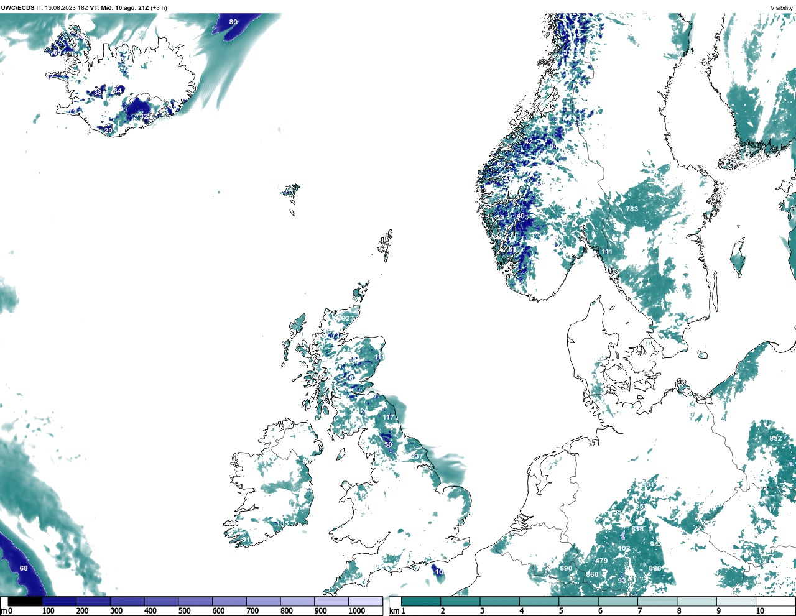Screen dimensions: 796x616
Task: Click the '896' value over Germany
Action: [655, 569]
